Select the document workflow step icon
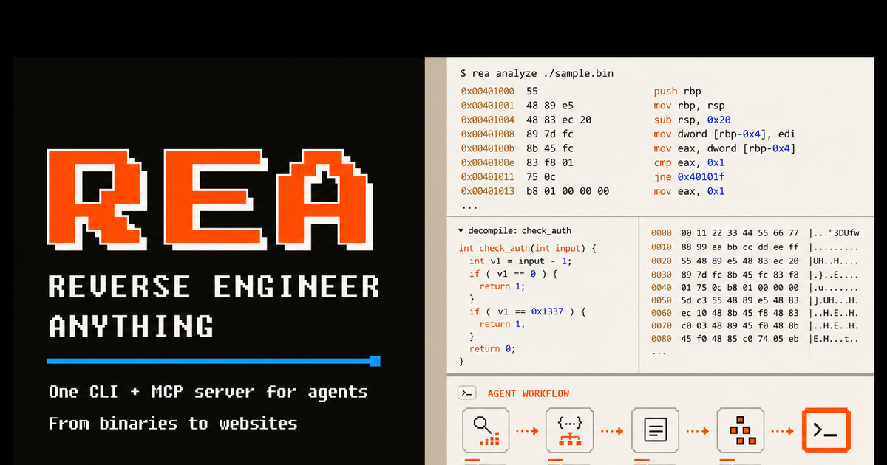 655,430
